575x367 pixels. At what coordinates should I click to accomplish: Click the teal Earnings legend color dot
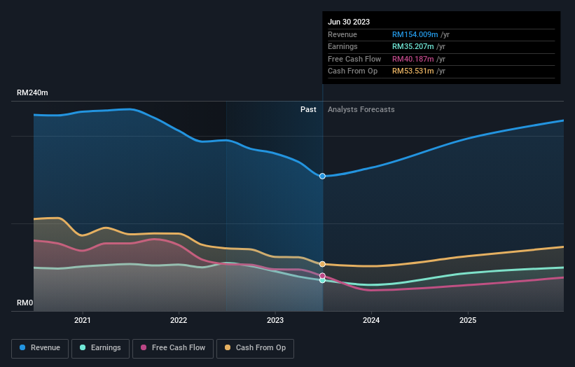(83, 347)
